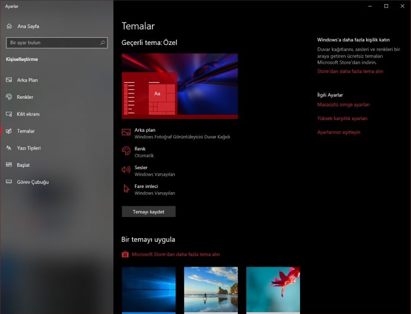The width and height of the screenshot is (411, 314).
Task: Click the search magnifier icon in settings box
Action: (103, 43)
